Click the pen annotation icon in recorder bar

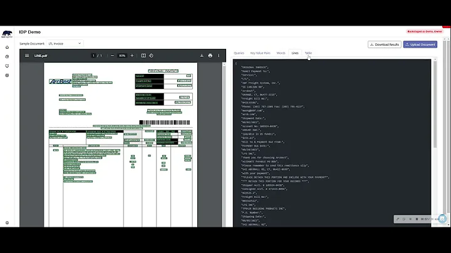coord(398,219)
